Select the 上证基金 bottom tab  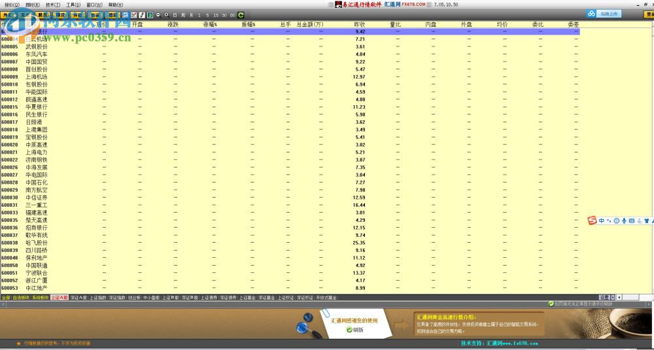[247, 298]
